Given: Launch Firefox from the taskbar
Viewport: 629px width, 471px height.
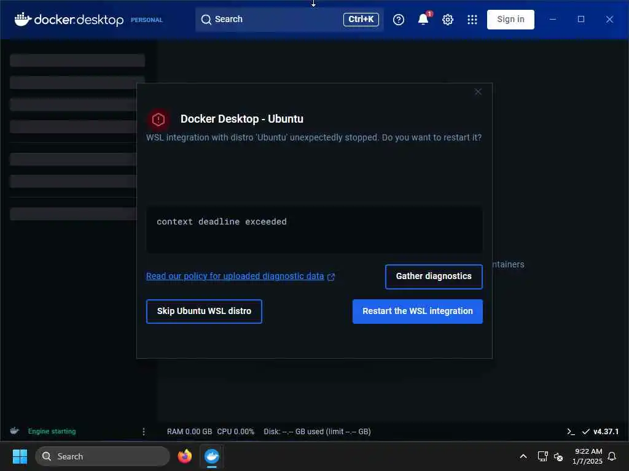Looking at the screenshot, I should pyautogui.click(x=184, y=456).
